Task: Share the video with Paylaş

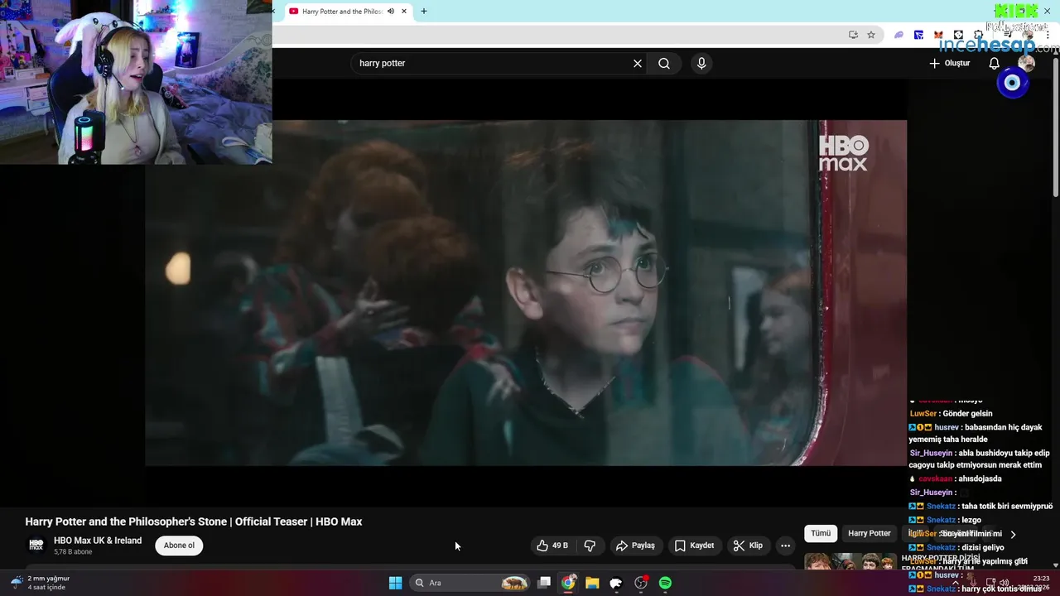Action: [635, 546]
